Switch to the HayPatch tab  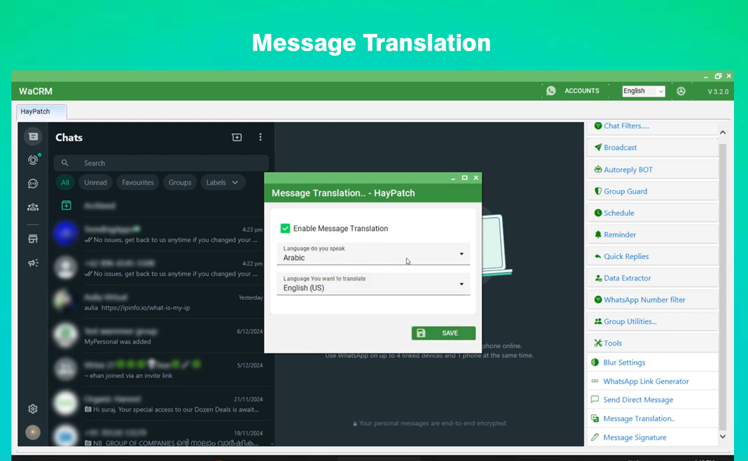click(35, 112)
